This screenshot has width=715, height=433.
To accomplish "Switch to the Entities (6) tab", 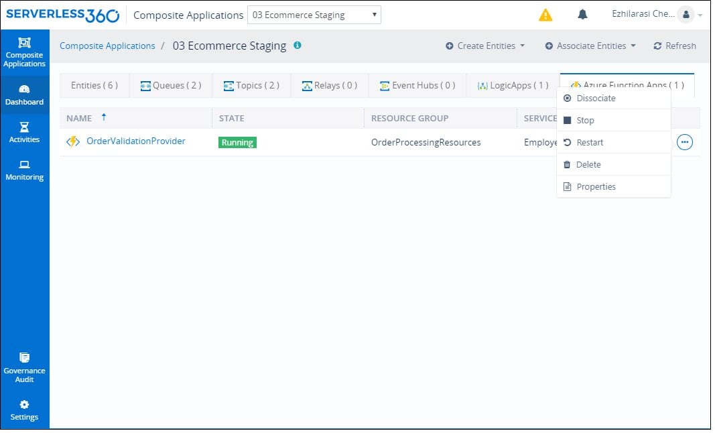I will pyautogui.click(x=94, y=85).
